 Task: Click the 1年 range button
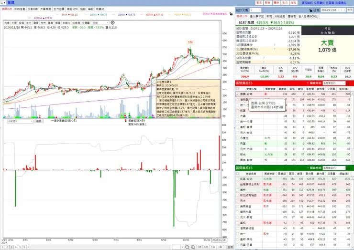pos(213,247)
